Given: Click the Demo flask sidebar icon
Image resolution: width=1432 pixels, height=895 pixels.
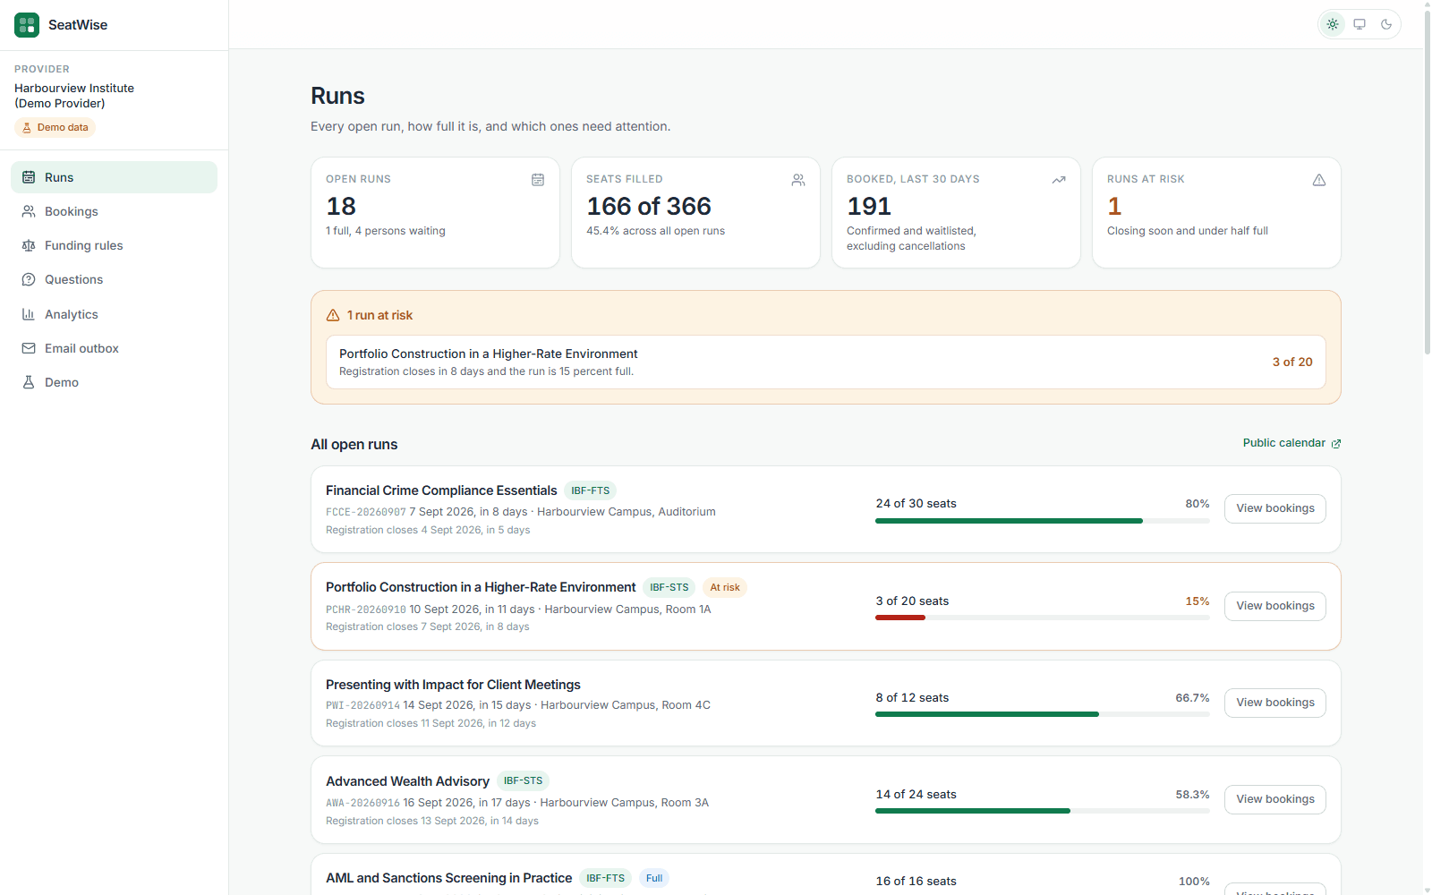Looking at the screenshot, I should 29,382.
